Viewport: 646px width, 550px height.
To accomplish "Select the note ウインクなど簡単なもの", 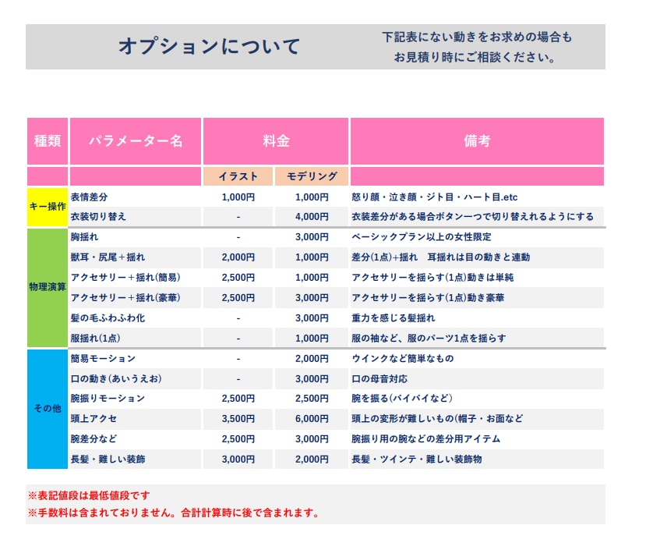I will 403,358.
